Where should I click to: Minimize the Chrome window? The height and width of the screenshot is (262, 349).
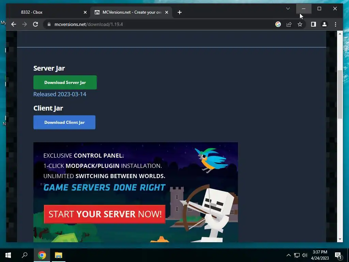(x=304, y=9)
